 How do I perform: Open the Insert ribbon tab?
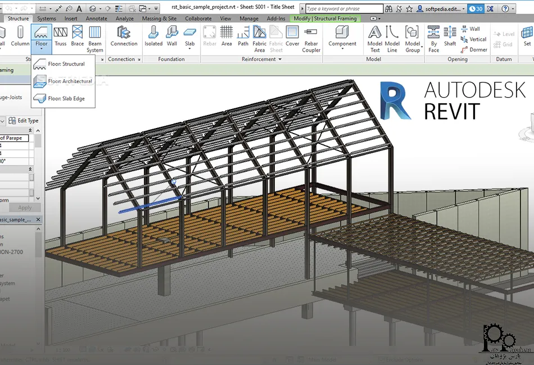point(71,19)
